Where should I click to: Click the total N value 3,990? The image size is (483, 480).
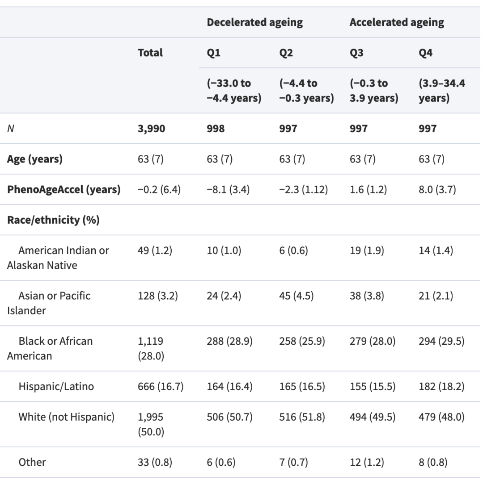pos(151,129)
